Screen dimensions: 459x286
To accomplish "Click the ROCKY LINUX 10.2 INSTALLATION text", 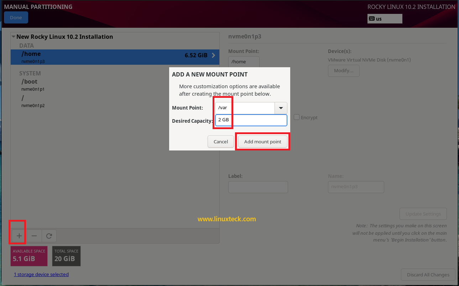I will [411, 7].
